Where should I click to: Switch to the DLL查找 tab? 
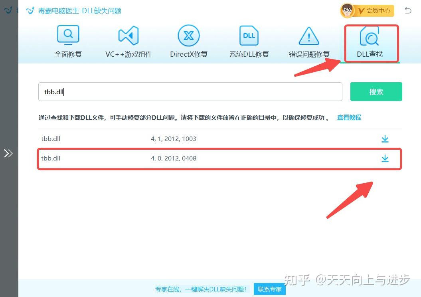pyautogui.click(x=371, y=54)
